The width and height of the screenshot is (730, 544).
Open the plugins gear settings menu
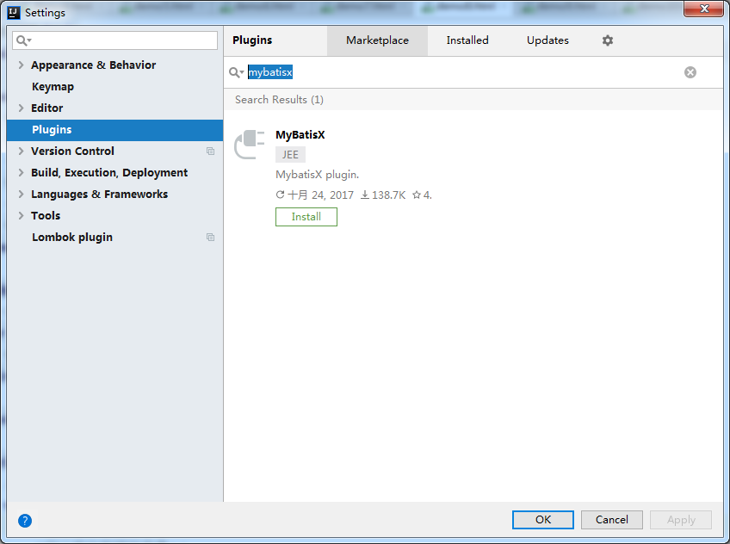click(607, 40)
